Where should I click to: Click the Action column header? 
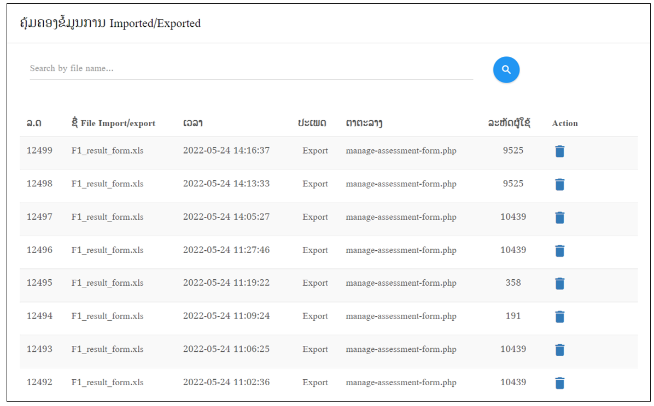tap(565, 123)
